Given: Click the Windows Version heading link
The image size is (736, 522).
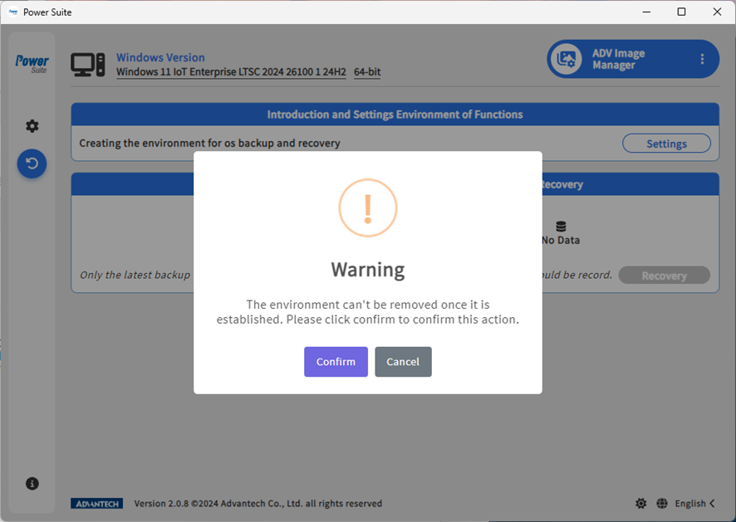Looking at the screenshot, I should click(x=160, y=57).
